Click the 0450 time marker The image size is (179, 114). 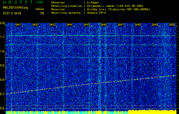172,25
